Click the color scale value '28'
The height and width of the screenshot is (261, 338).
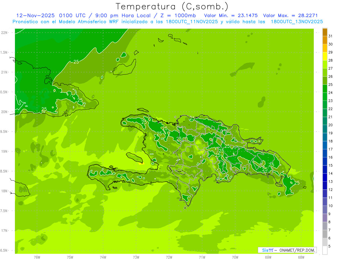click(x=330, y=60)
